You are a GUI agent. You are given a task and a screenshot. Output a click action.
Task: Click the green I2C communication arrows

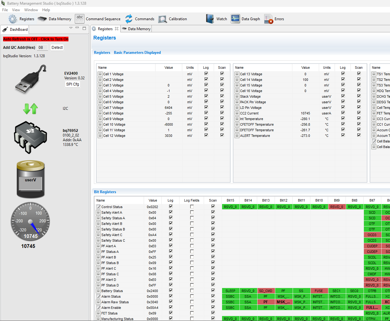(x=30, y=109)
